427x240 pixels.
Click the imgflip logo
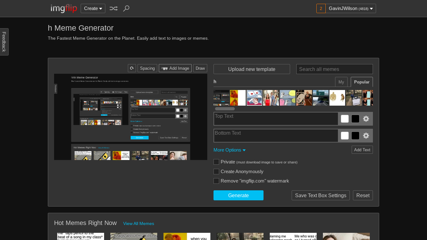64,8
